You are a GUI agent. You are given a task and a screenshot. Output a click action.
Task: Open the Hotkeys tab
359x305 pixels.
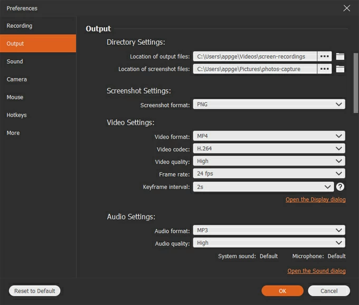38,115
